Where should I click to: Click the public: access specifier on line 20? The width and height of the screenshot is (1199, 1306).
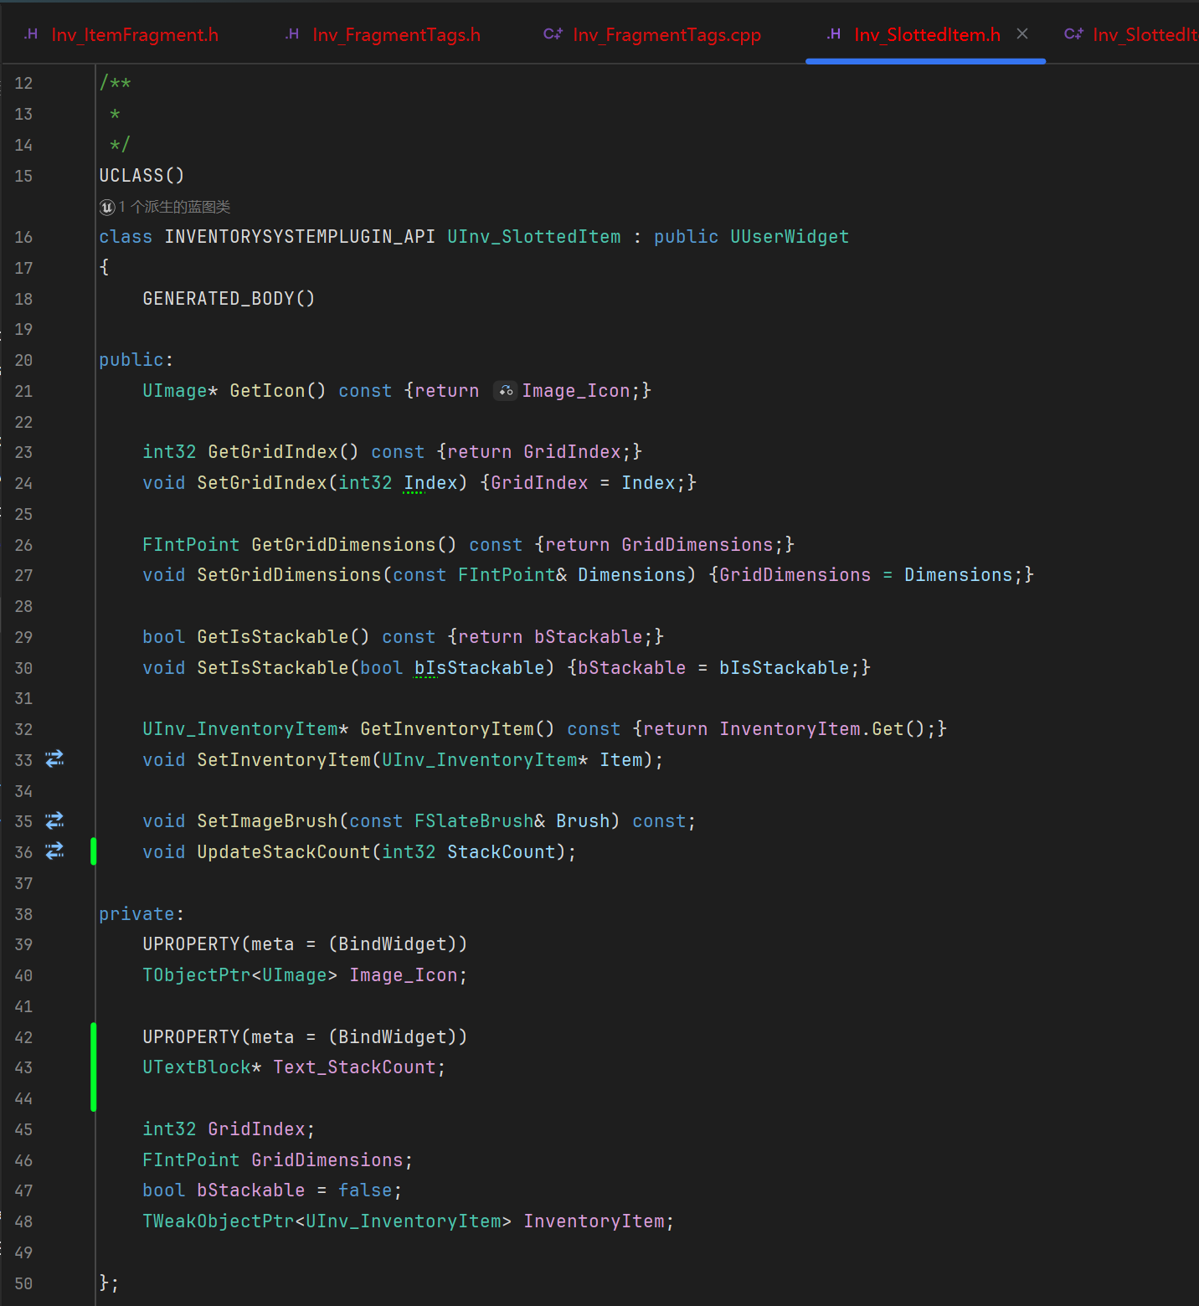(x=136, y=360)
